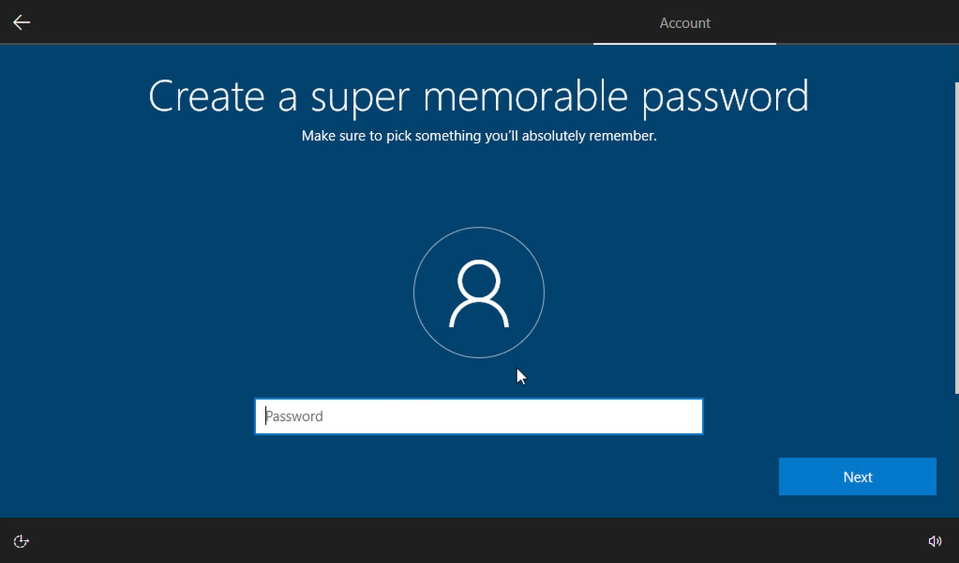Click the 'Password' placeholder text
The height and width of the screenshot is (563, 959).
(x=294, y=416)
